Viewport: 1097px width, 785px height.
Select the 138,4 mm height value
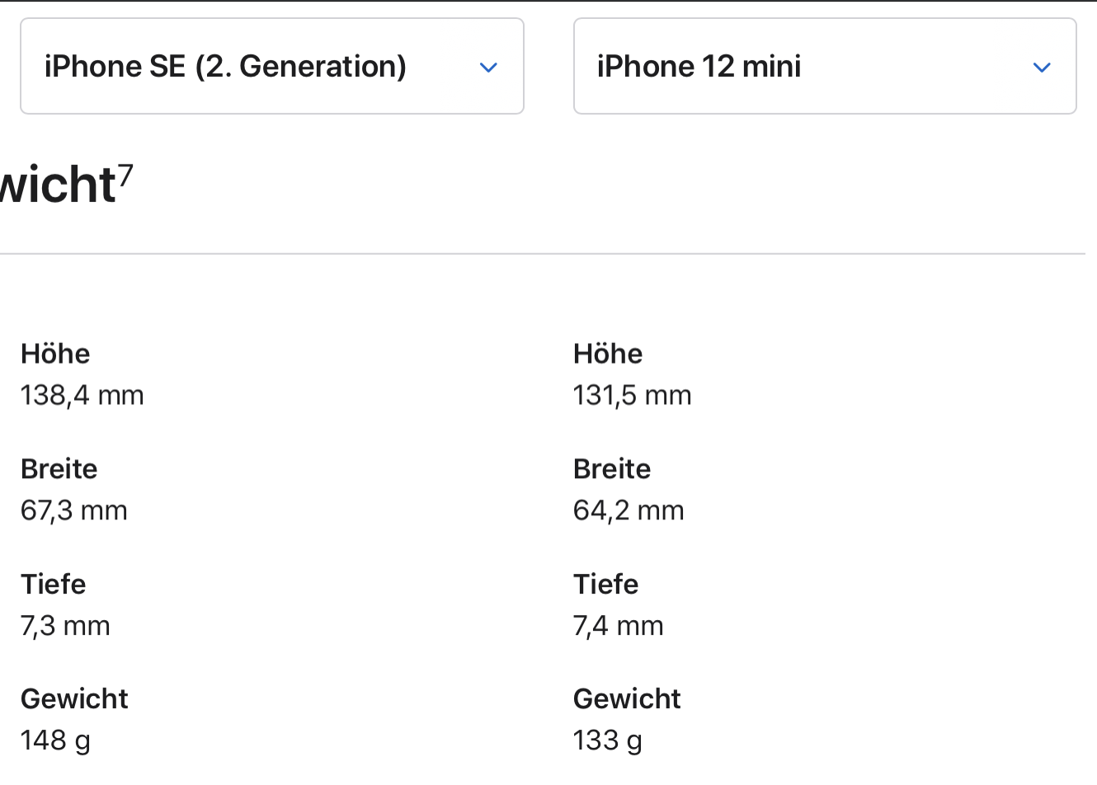tap(82, 396)
